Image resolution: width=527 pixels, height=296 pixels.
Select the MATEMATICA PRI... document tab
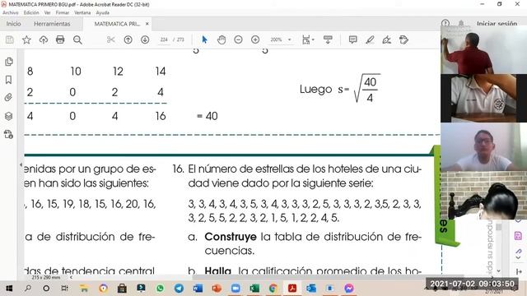pos(117,24)
